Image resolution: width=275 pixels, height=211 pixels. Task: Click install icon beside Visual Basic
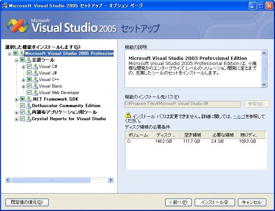coord(35,86)
